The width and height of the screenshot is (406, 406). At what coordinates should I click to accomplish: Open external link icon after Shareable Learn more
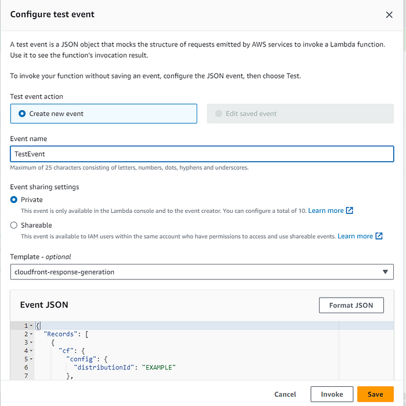pyautogui.click(x=379, y=236)
